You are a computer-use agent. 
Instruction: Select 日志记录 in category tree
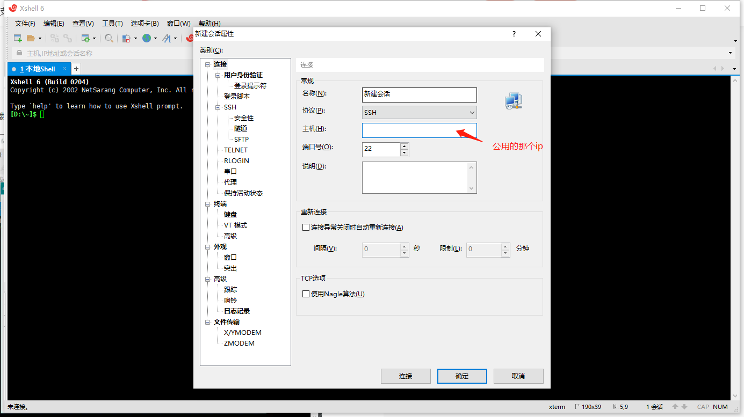(237, 311)
